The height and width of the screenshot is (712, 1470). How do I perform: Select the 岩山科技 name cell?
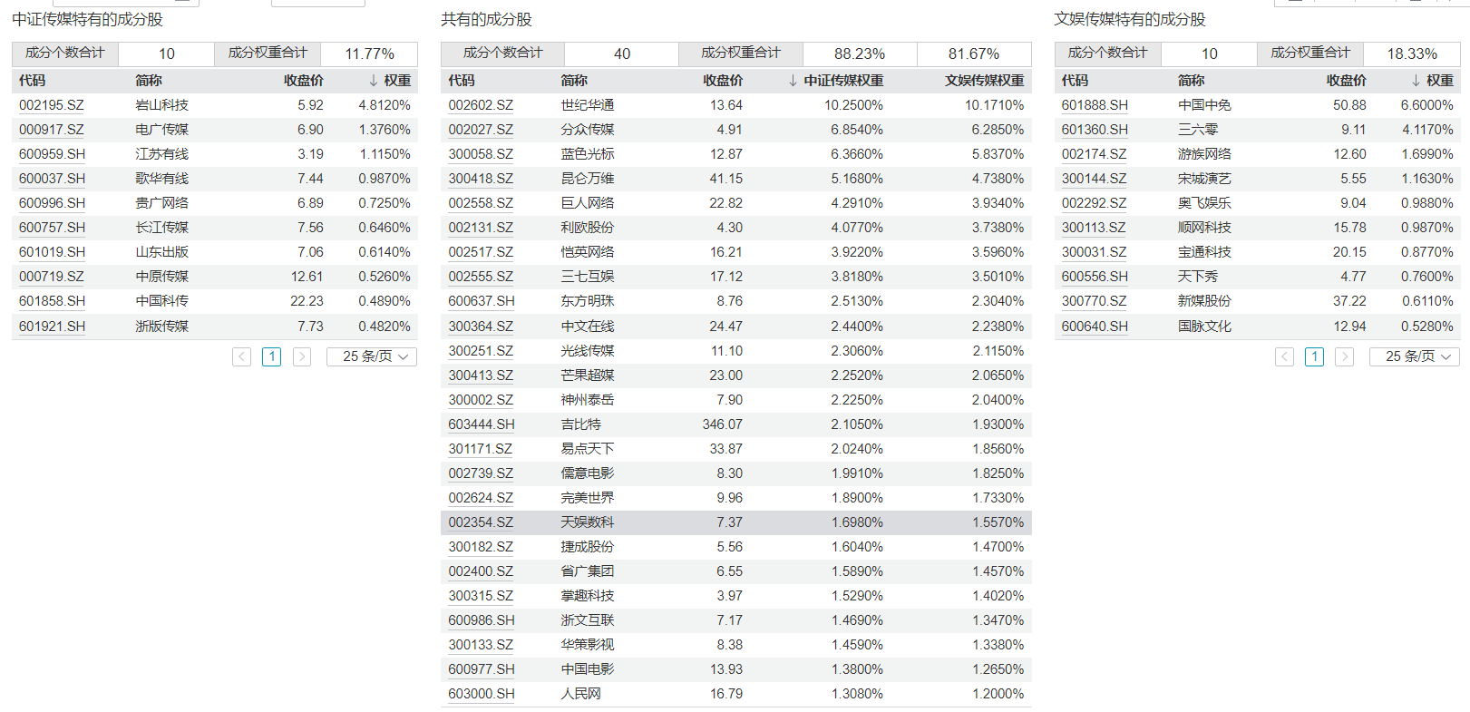pyautogui.click(x=162, y=105)
